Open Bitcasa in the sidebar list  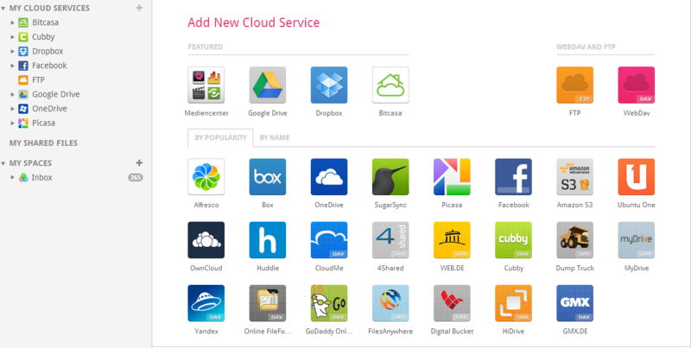pyautogui.click(x=38, y=22)
